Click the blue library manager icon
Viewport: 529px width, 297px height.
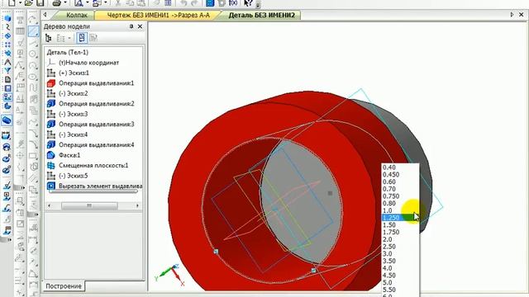click(x=210, y=3)
